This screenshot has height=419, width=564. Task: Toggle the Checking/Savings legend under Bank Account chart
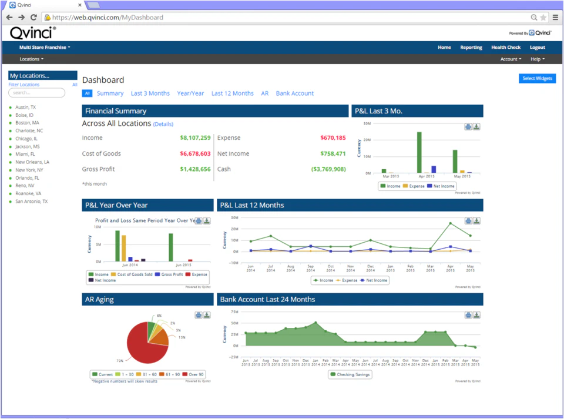(x=350, y=373)
